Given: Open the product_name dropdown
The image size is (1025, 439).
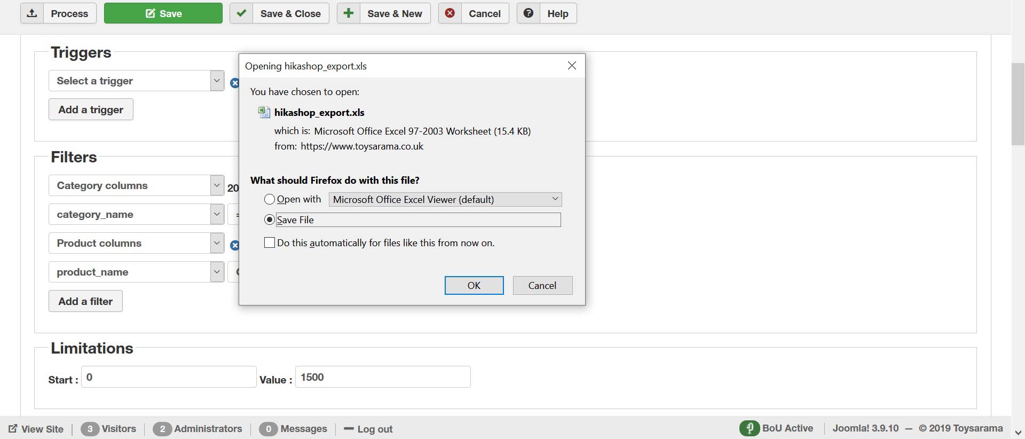Looking at the screenshot, I should 137,272.
